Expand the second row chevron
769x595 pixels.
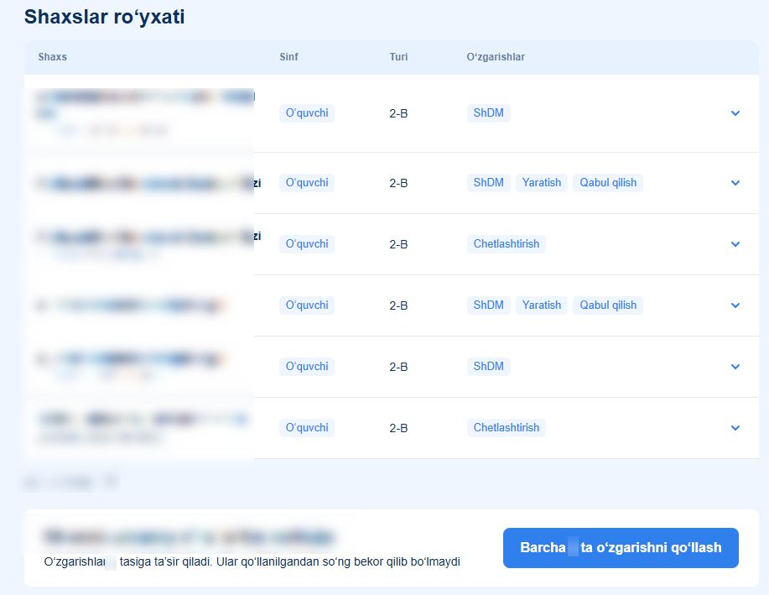coord(735,183)
